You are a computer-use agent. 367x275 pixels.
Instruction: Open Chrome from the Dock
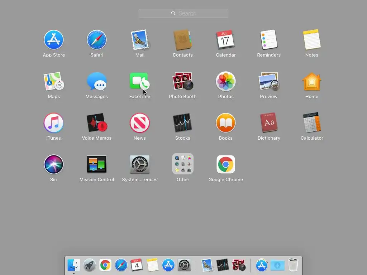[x=105, y=265]
